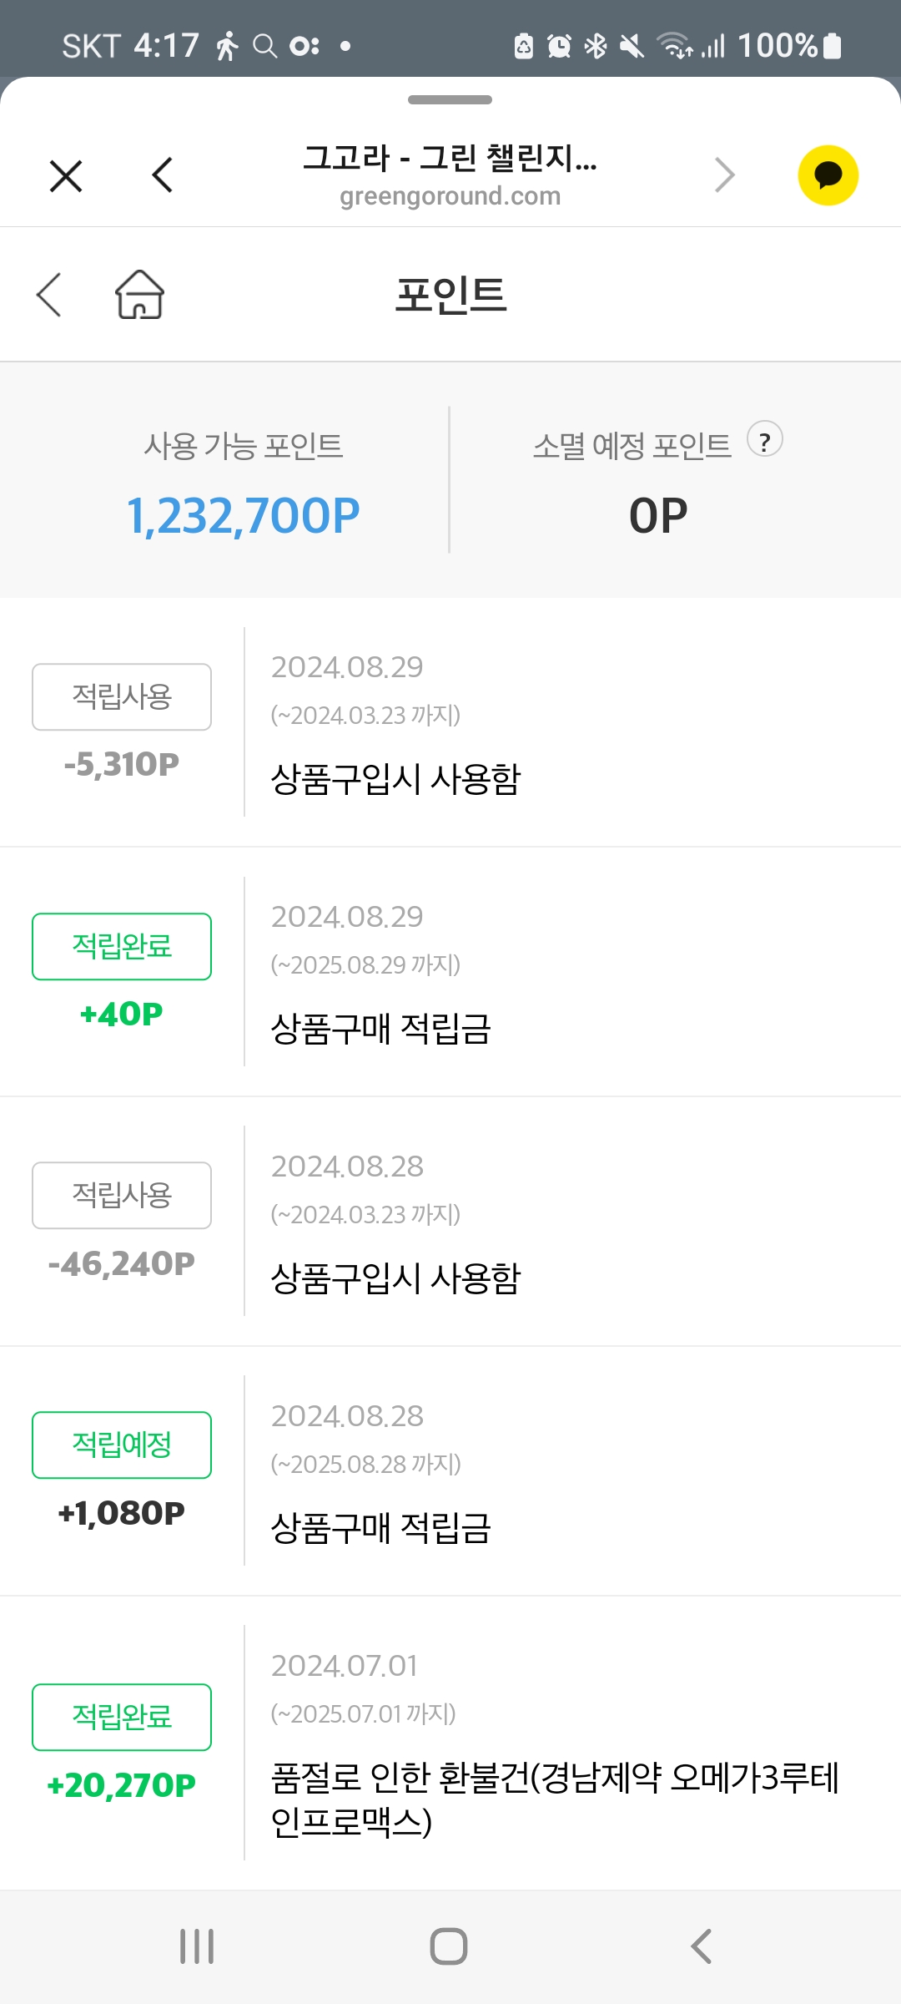Tap the 1,232,700P available points value
901x2004 pixels.
[243, 515]
